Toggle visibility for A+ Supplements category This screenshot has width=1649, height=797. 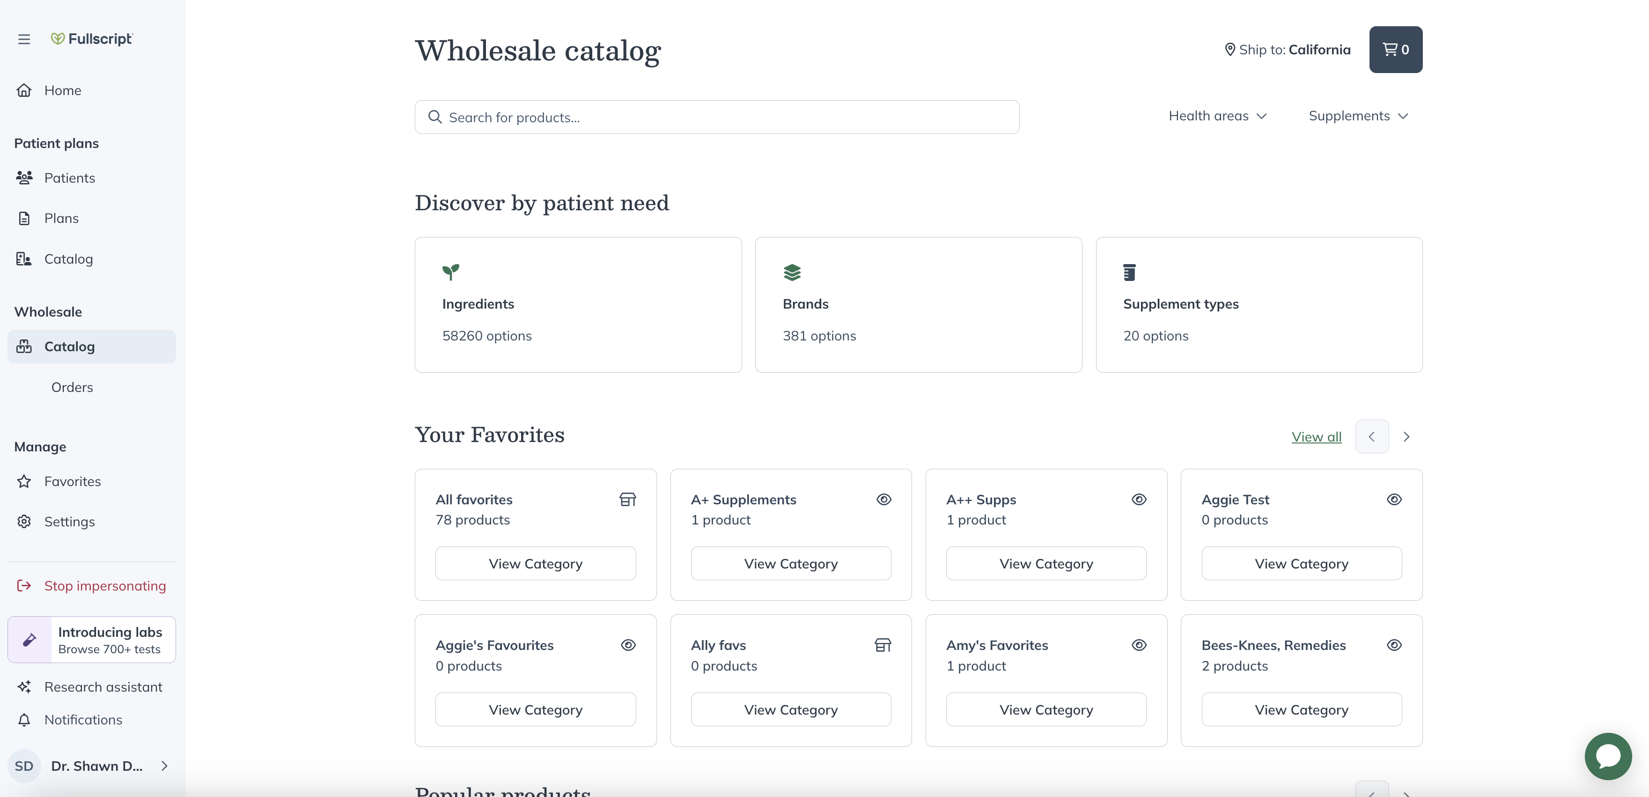[x=884, y=499]
